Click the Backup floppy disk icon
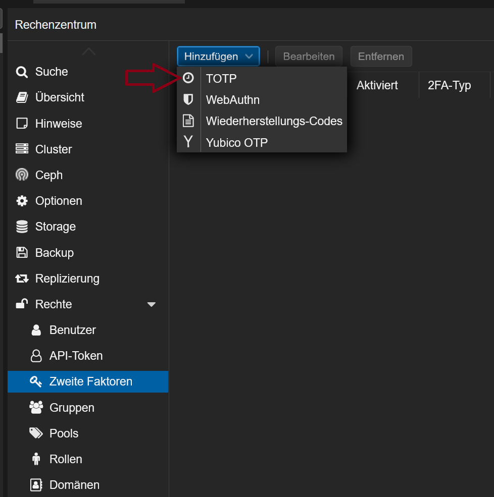This screenshot has height=497, width=494. [x=22, y=252]
